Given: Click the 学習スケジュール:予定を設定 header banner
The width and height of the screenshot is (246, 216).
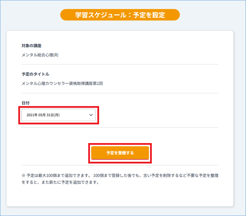Looking at the screenshot, I should (x=120, y=15).
